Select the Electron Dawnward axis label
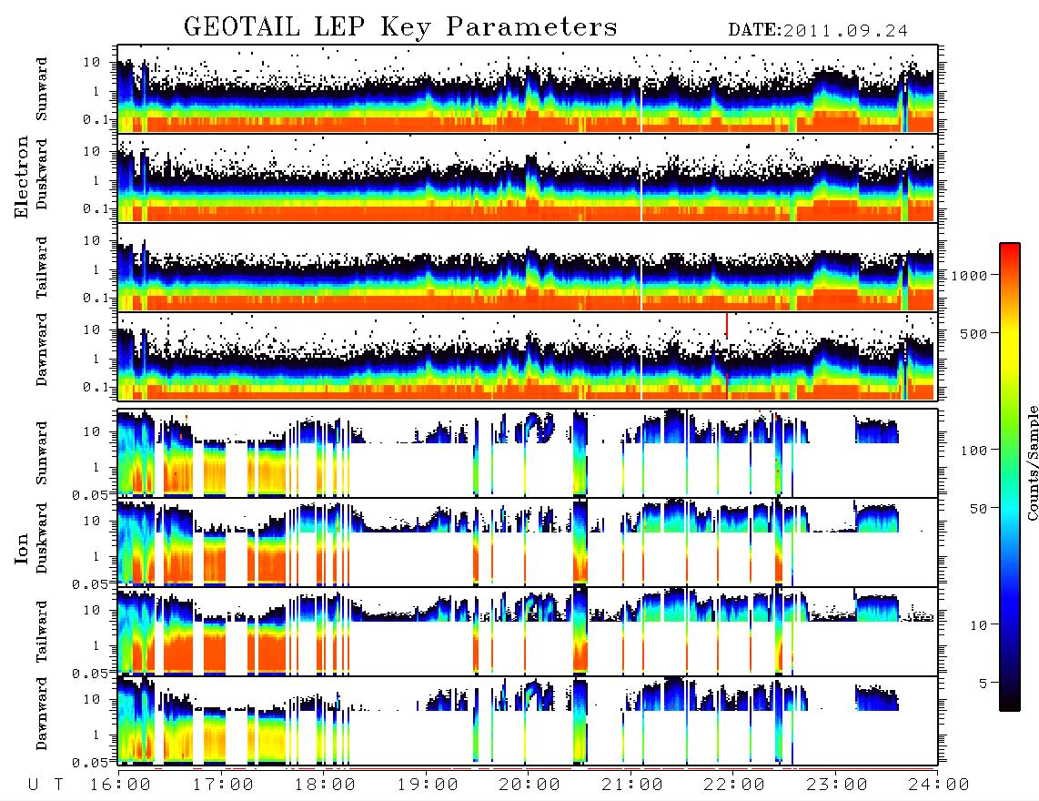Viewport: 1039px width, 801px height. (42, 350)
